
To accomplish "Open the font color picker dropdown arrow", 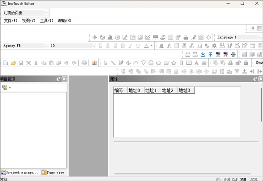I will [152, 46].
